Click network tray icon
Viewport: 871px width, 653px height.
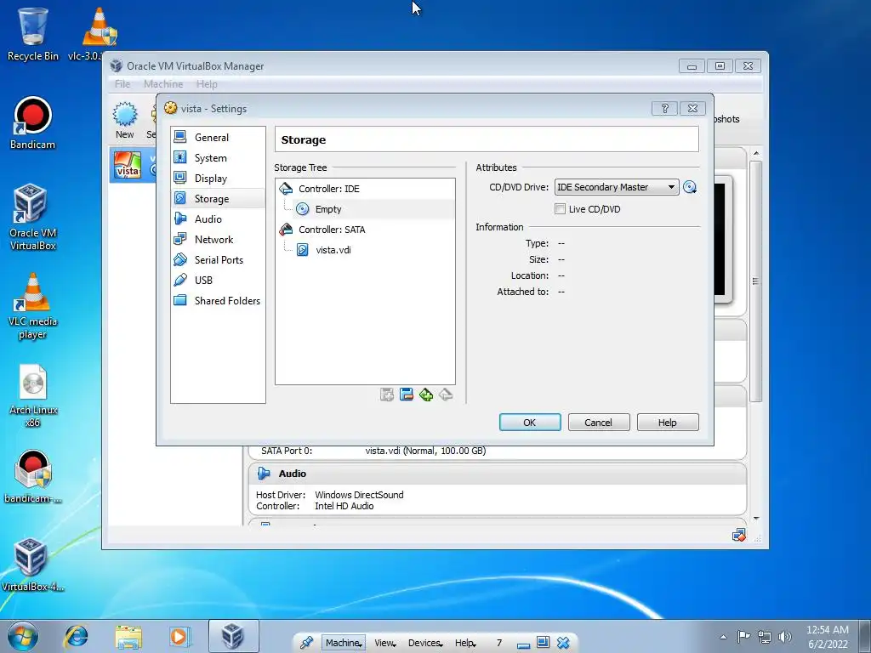pos(765,637)
